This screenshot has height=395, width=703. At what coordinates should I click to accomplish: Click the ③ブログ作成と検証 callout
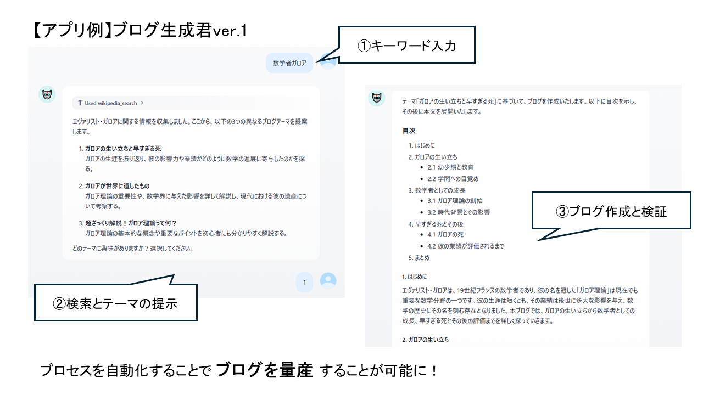611,211
